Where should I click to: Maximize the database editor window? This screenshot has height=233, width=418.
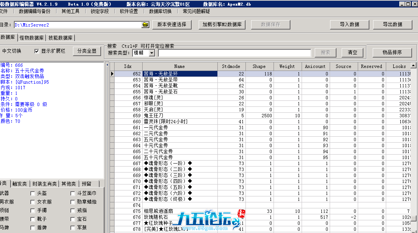(407, 4)
